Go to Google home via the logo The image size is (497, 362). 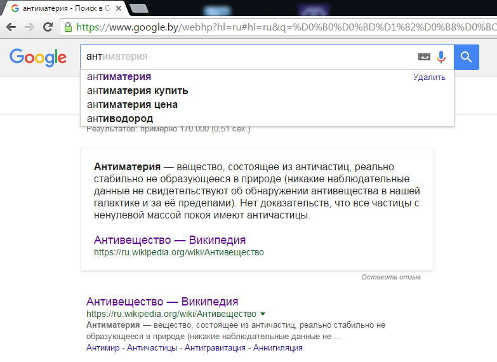pos(38,57)
